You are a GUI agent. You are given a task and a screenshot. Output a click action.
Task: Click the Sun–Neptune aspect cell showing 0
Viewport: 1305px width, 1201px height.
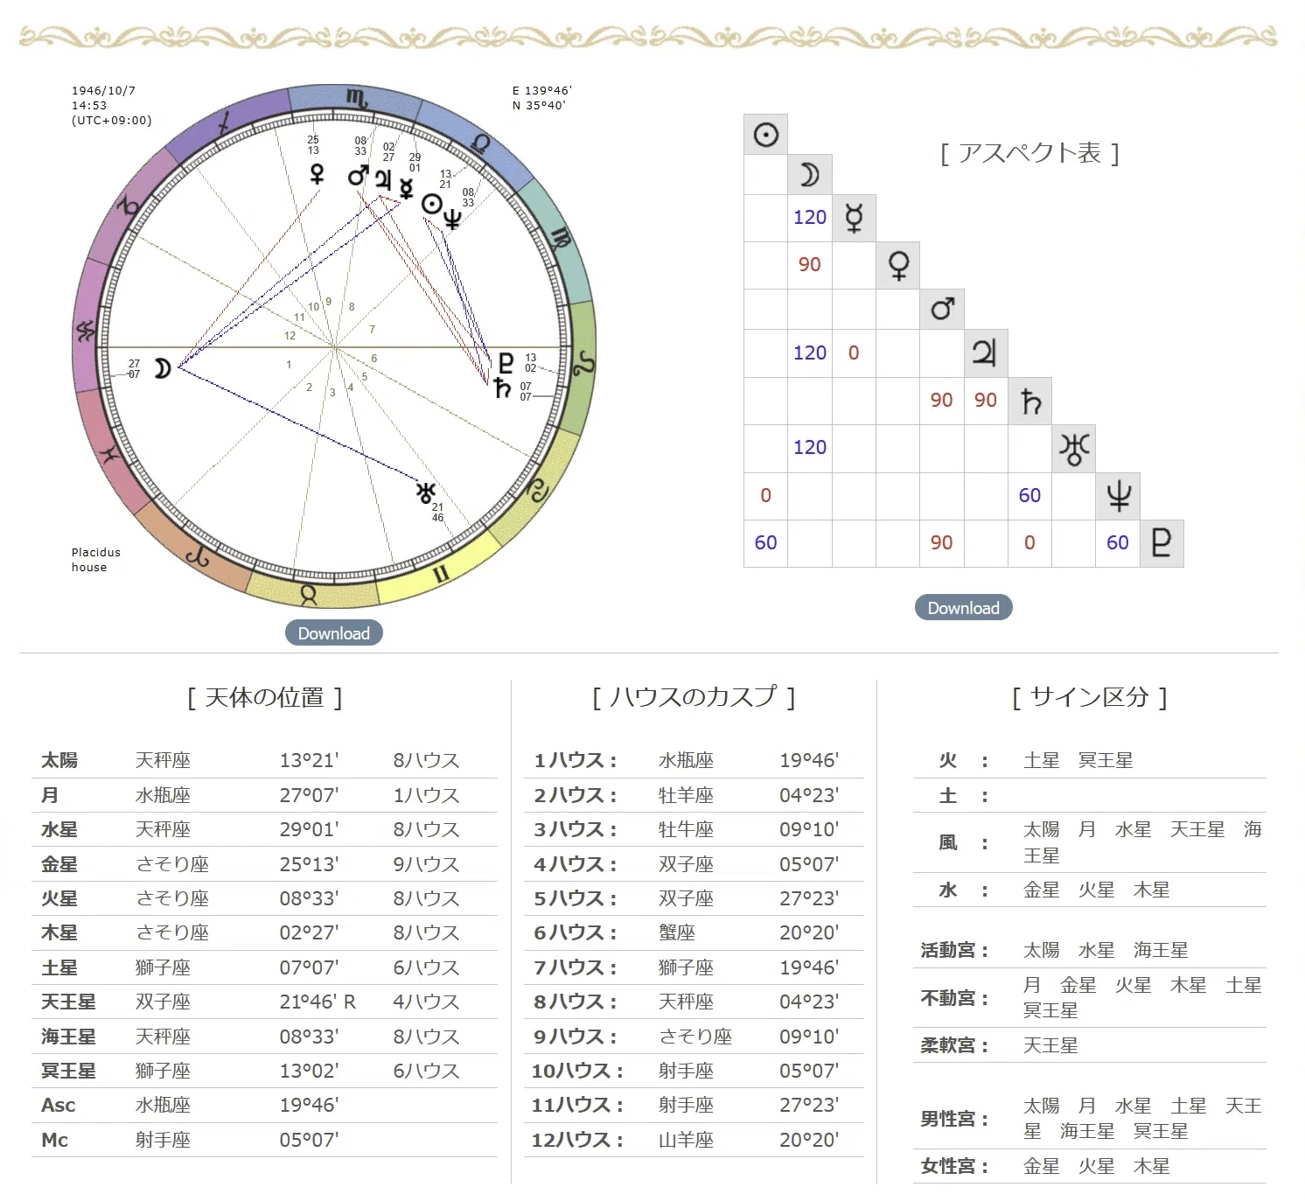[765, 496]
